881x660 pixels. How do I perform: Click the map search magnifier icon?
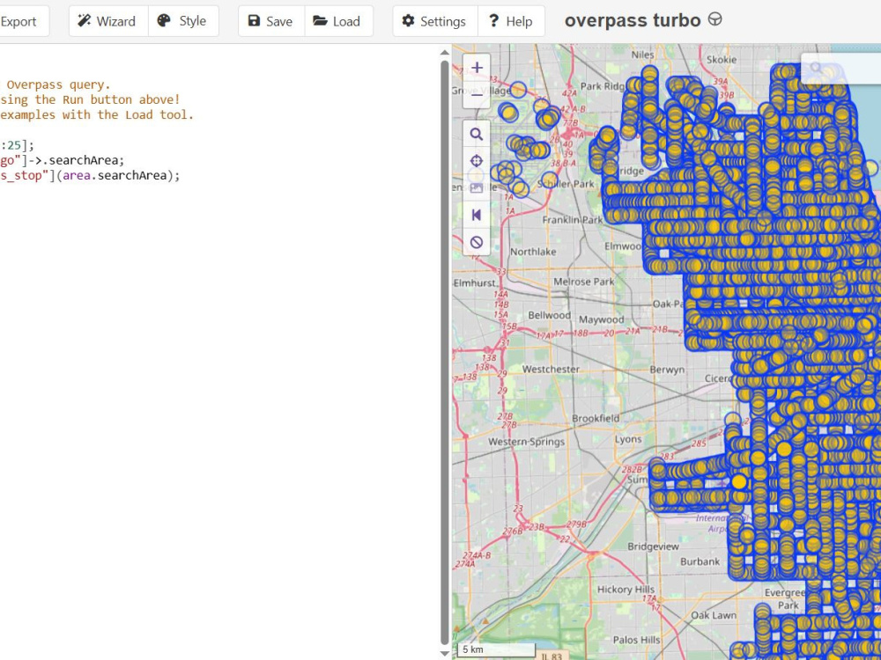click(x=816, y=69)
